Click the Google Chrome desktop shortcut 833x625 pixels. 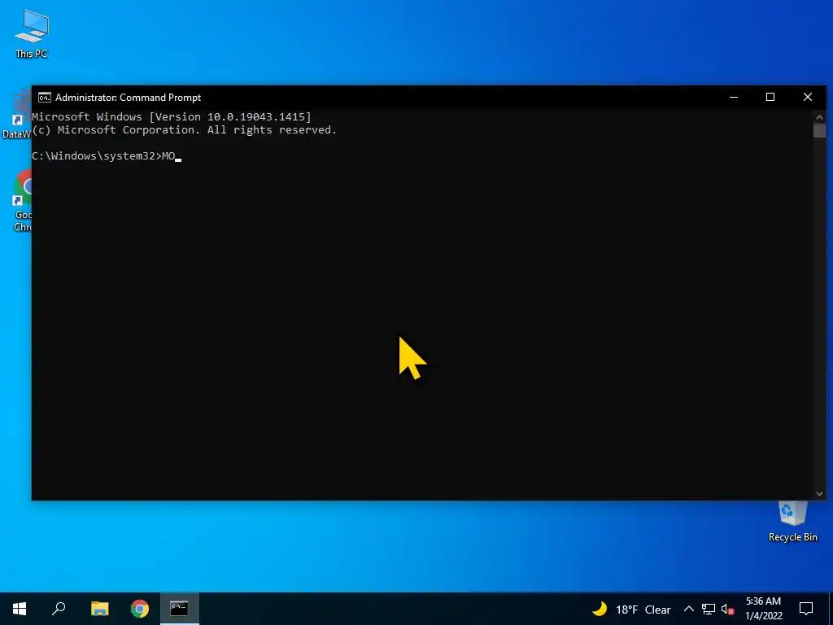(x=22, y=200)
